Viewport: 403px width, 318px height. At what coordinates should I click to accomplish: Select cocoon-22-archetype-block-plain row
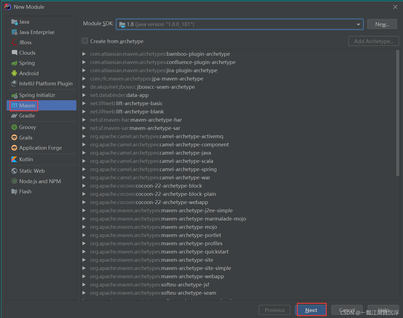pyautogui.click(x=238, y=194)
